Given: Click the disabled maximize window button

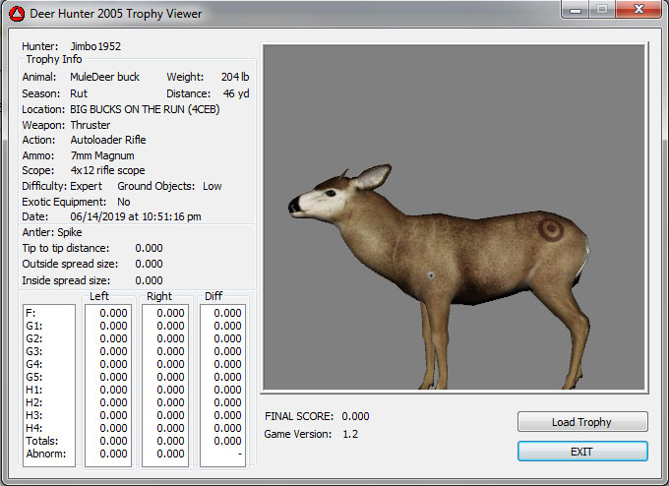Looking at the screenshot, I should (600, 9).
